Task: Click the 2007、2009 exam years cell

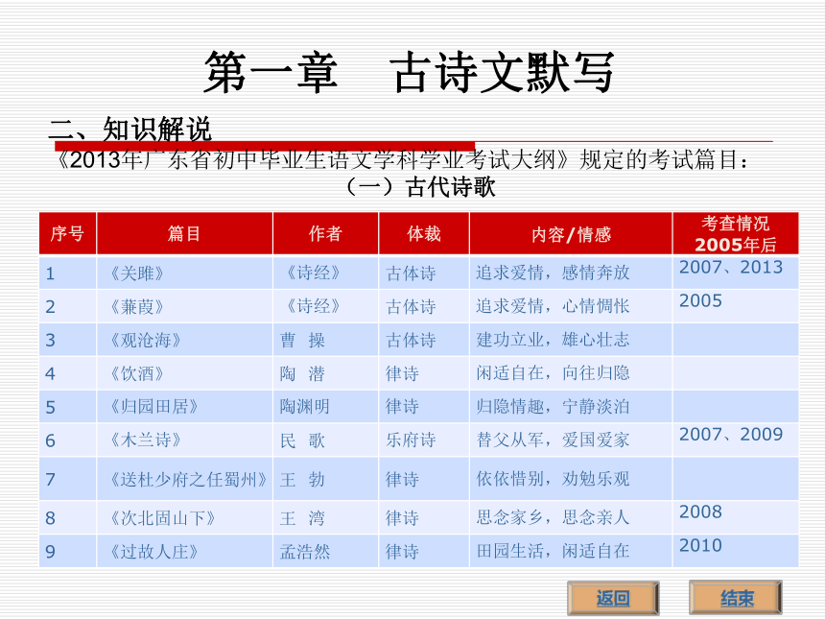Action: (x=736, y=440)
